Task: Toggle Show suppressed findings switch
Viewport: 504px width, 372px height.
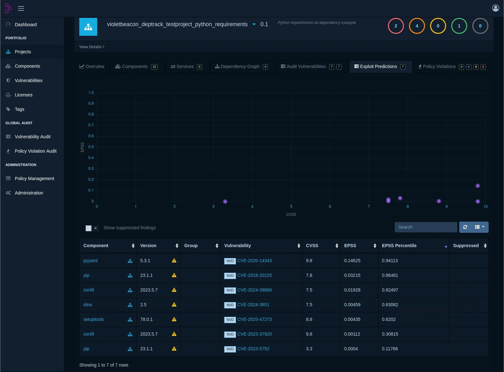Action: tap(92, 228)
